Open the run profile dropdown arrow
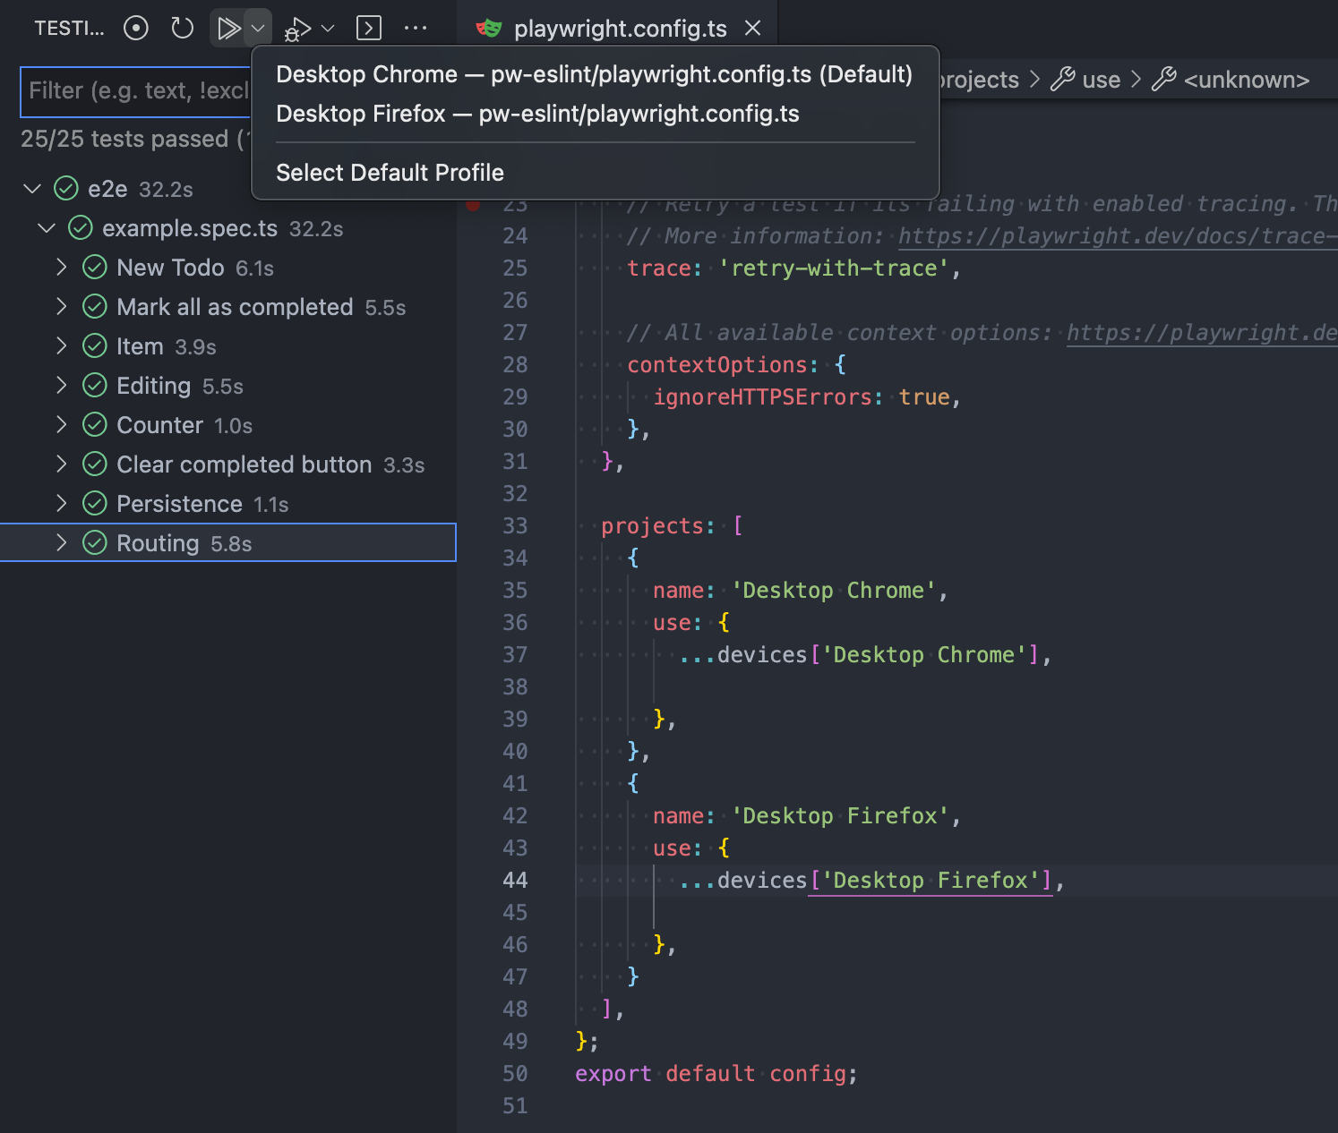Image resolution: width=1338 pixels, height=1133 pixels. [x=258, y=29]
